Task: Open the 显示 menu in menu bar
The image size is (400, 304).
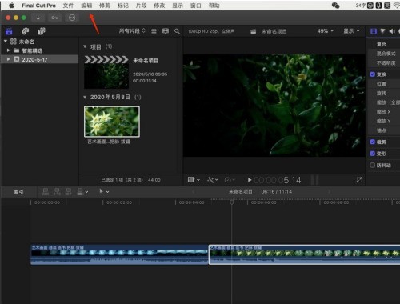Action: click(x=178, y=6)
